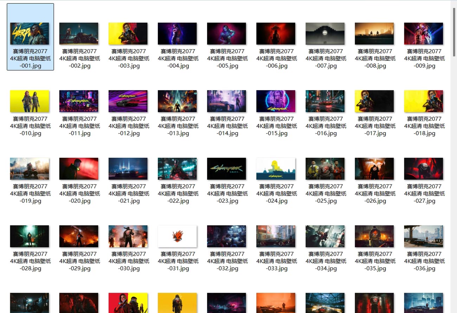This screenshot has width=457, height=313.
Task: Select white-yellow skyline thumbnail 024.jpg
Action: (x=276, y=169)
